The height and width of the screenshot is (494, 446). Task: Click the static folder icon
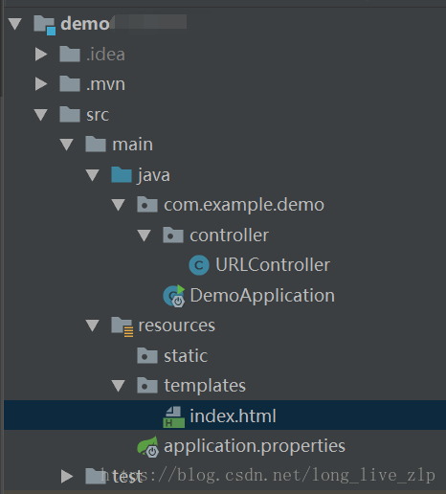click(147, 356)
